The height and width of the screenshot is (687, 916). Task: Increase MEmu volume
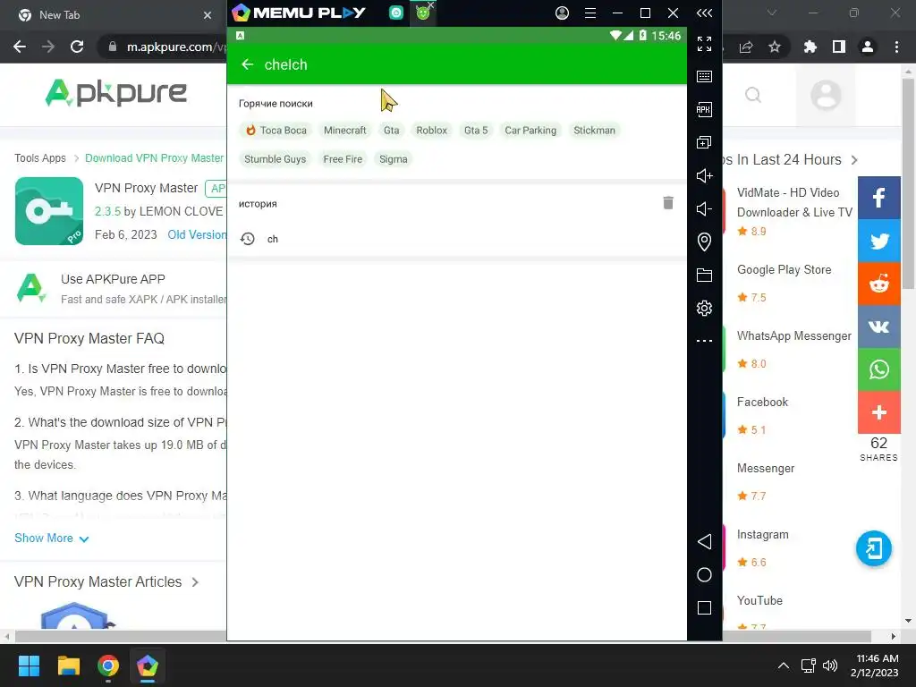click(x=704, y=176)
